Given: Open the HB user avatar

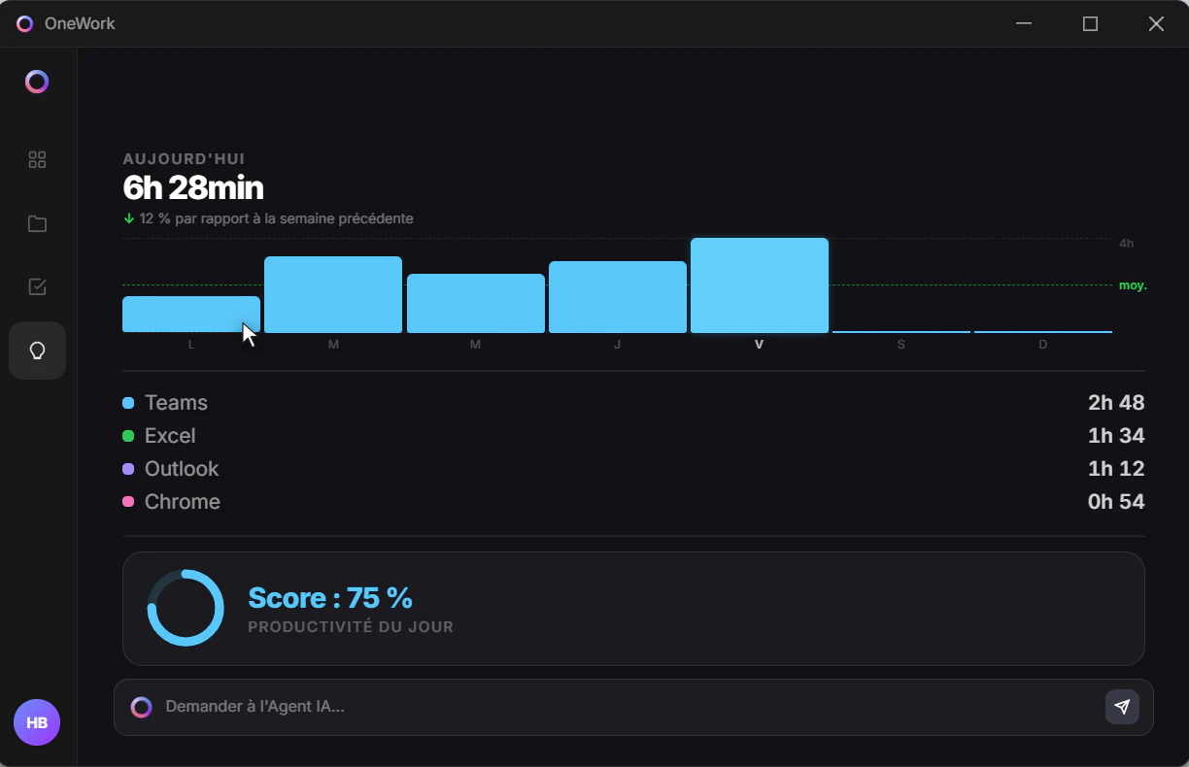Looking at the screenshot, I should tap(37, 723).
